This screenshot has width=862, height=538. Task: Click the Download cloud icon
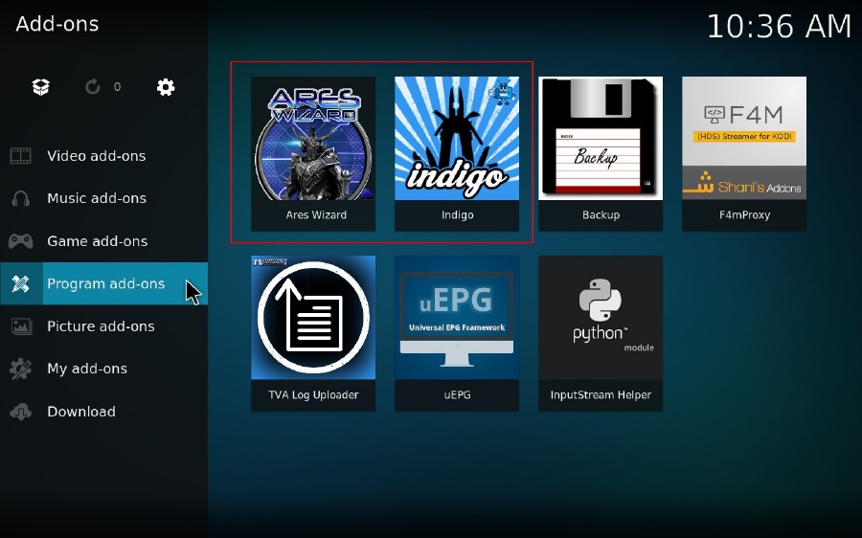pyautogui.click(x=21, y=411)
